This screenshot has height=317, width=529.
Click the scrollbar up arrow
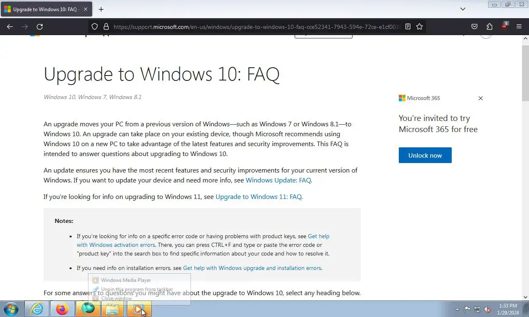point(525,38)
